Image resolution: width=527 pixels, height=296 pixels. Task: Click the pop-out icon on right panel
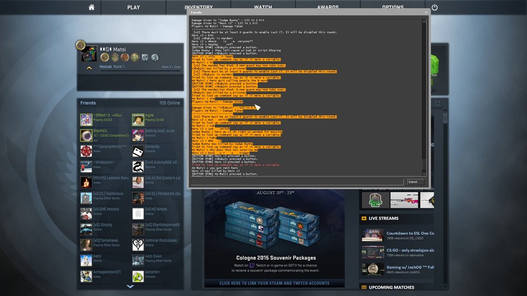[437, 103]
